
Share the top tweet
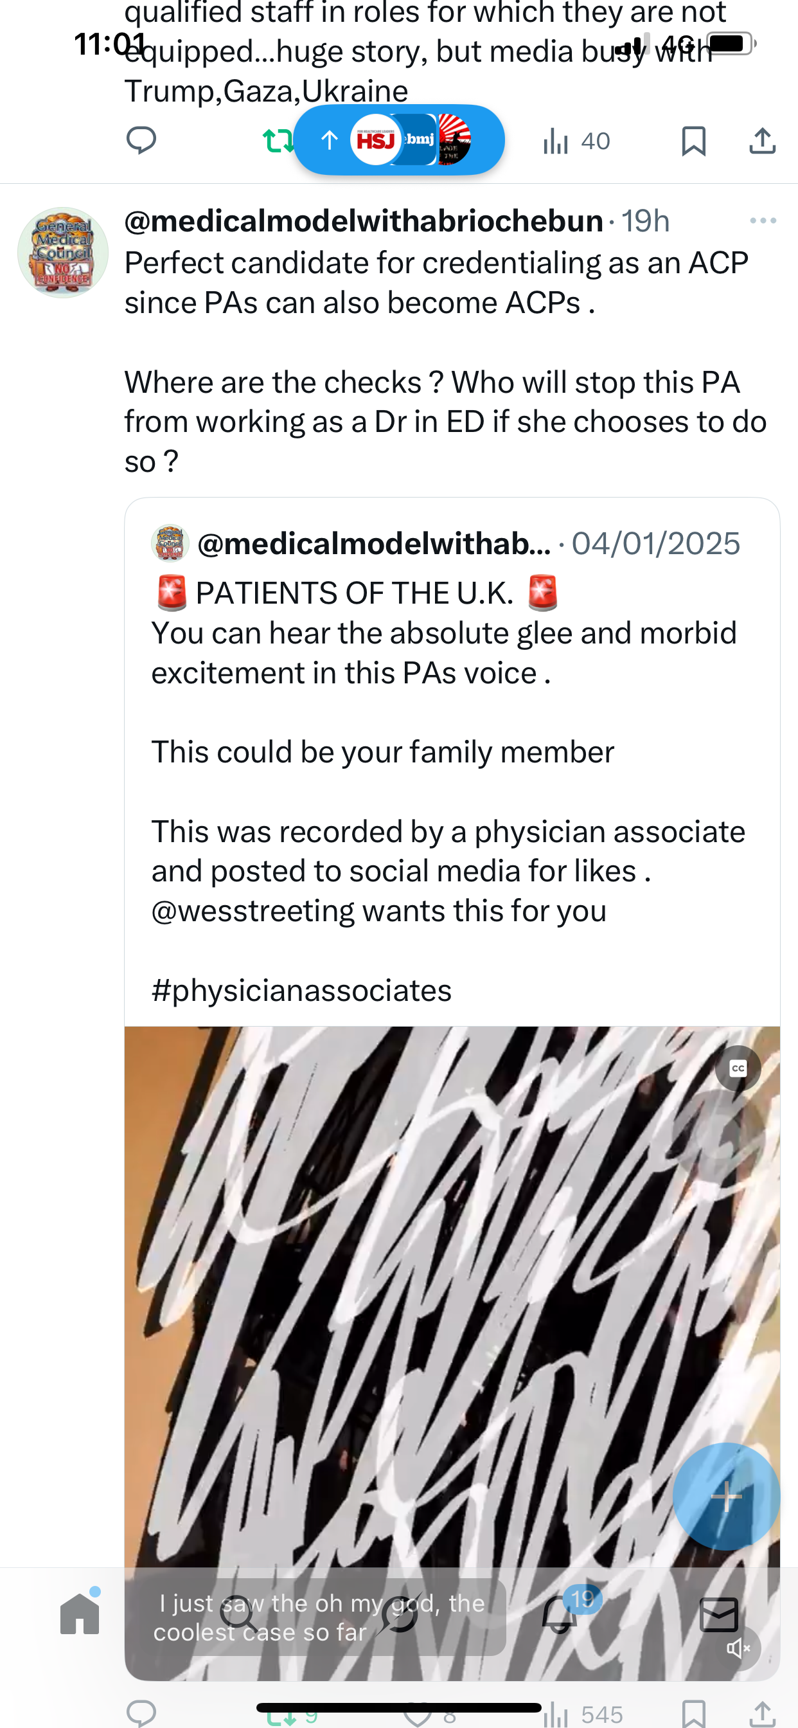[763, 141]
